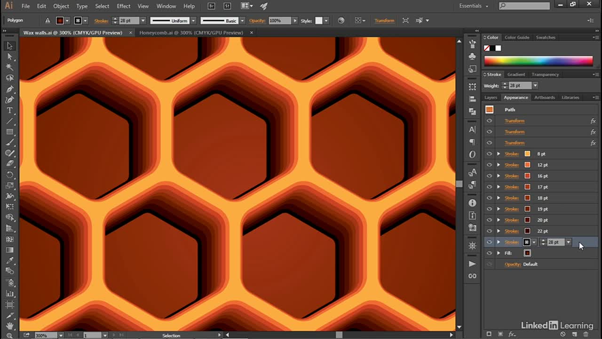Switch to the Swatches panel tab

pyautogui.click(x=546, y=37)
